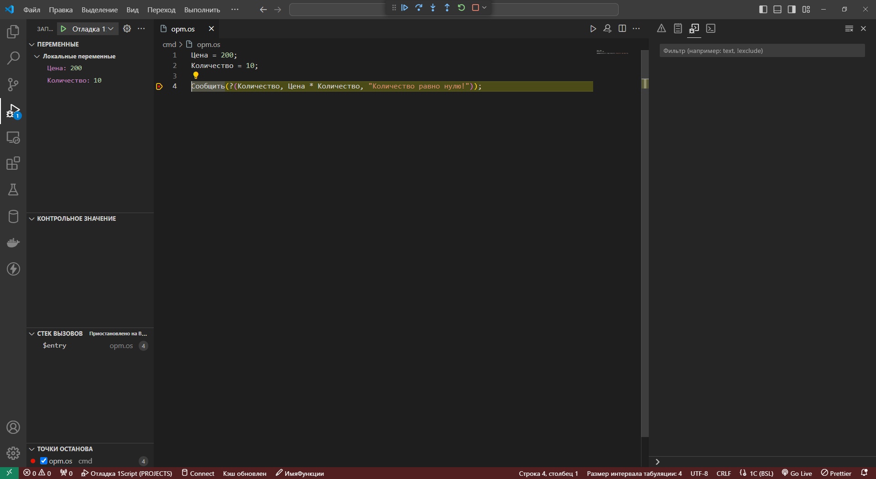
Task: Open the lightning bolt view icon
Action: point(13,269)
